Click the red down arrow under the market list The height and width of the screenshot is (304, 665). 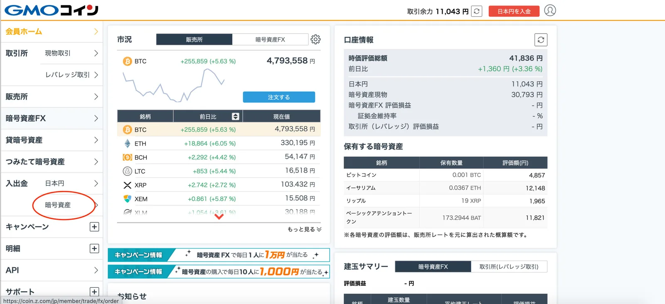(219, 216)
